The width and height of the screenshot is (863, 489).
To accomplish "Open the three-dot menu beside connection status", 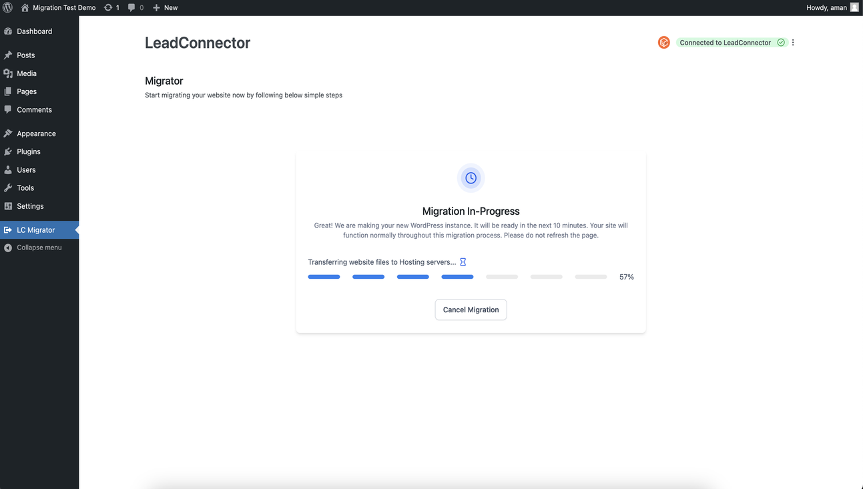I will (793, 42).
